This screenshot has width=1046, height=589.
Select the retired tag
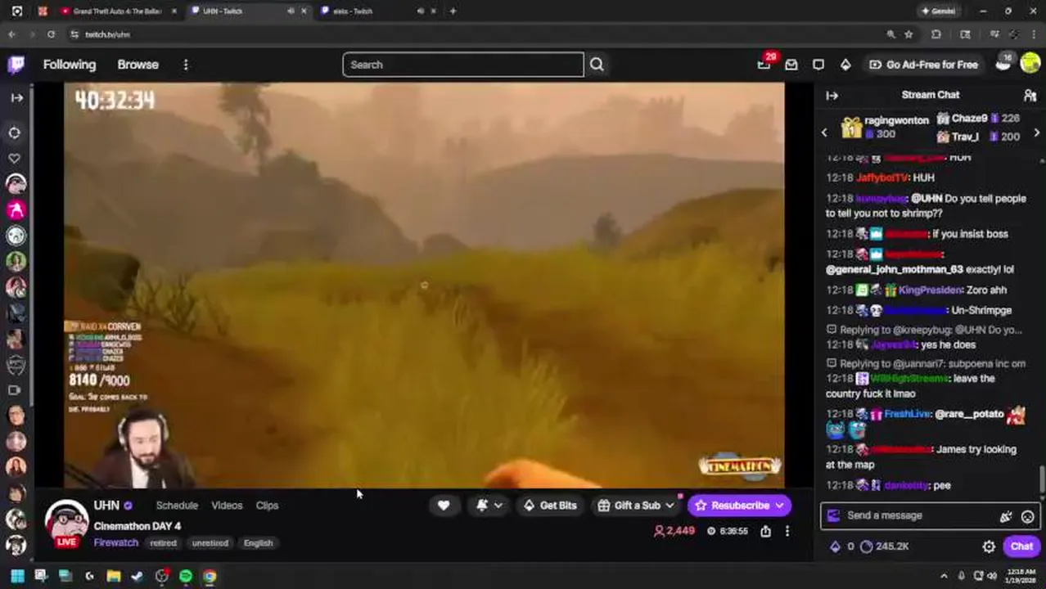point(163,543)
